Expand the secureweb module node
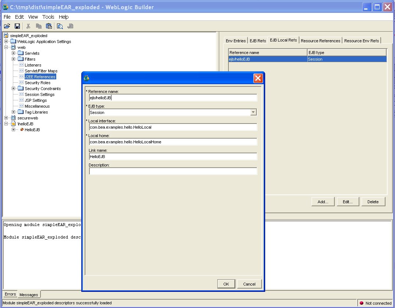Screen dimensions: 395x308 (6, 118)
